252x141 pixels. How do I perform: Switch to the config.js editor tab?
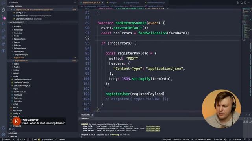(x=113, y=2)
